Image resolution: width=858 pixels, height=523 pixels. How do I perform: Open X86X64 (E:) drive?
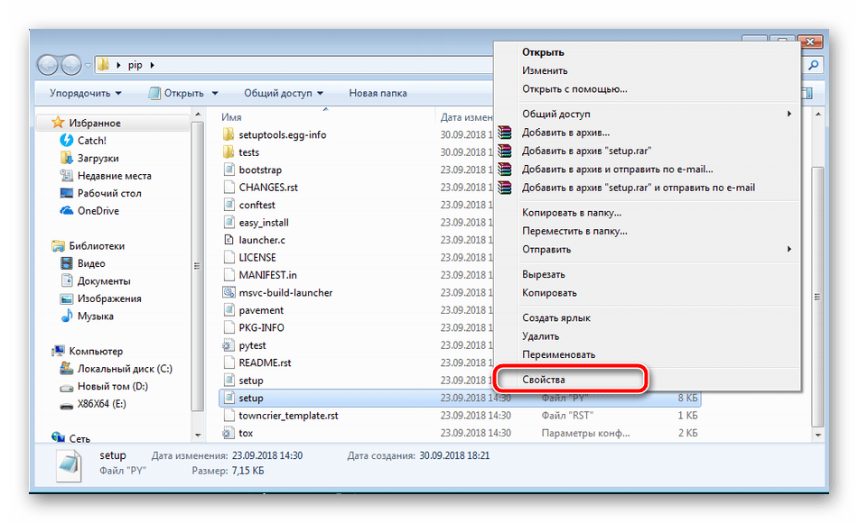click(101, 404)
